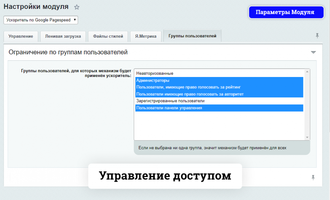Open the Я.Метрика tab
This screenshot has width=330, height=200.
click(146, 36)
